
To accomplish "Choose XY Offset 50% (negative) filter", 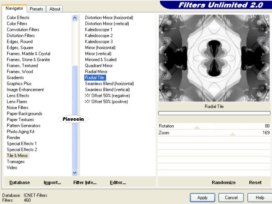I will pos(107,96).
